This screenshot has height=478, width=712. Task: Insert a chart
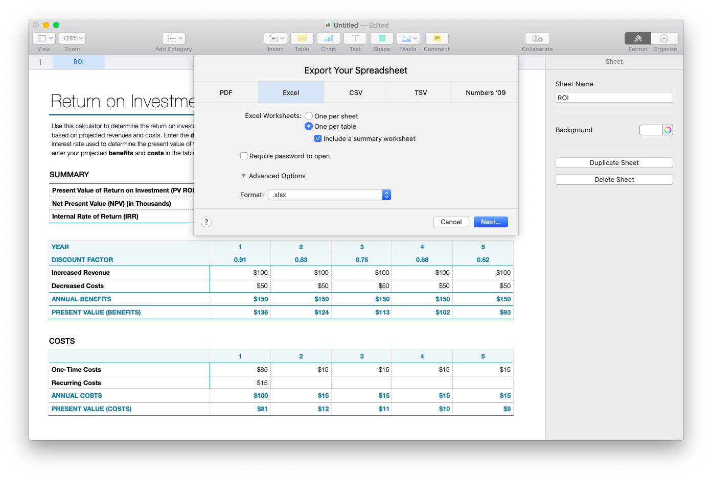click(328, 38)
